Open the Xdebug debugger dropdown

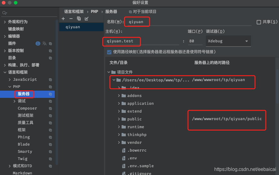coord(228,41)
